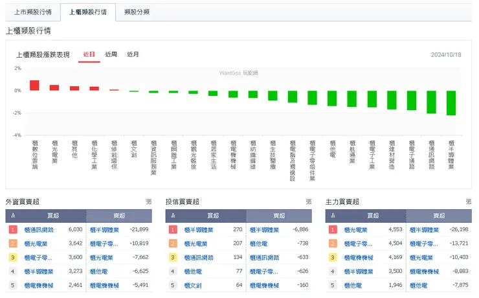The width and height of the screenshot is (479, 298).
Task: Click the green 櫃航運業 bar in chart
Action: (352, 98)
